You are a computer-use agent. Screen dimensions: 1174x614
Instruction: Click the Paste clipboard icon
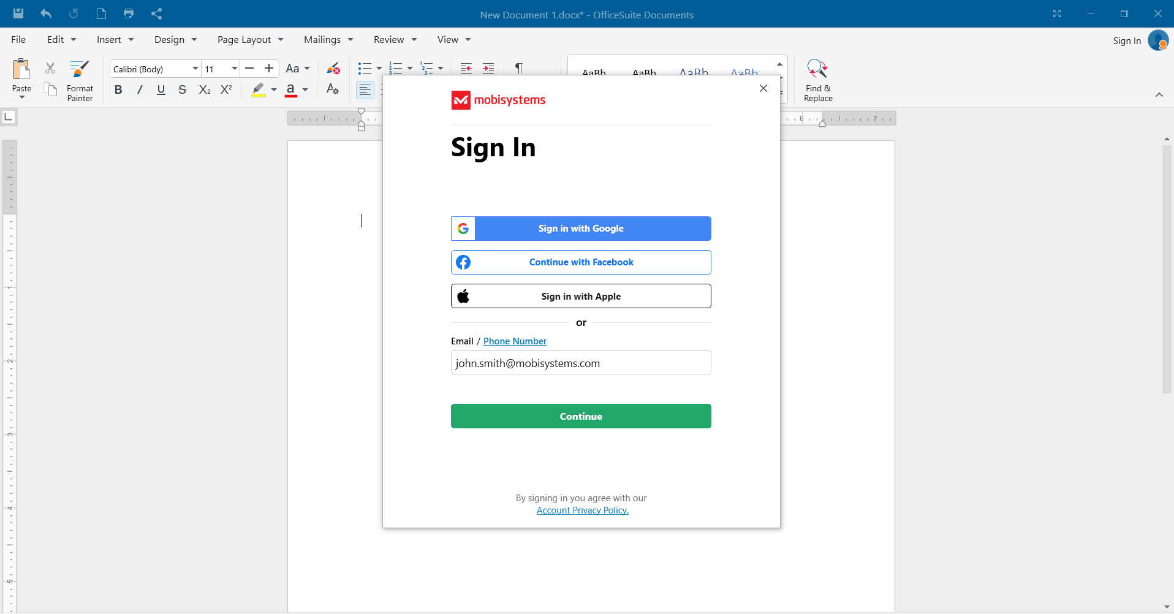pyautogui.click(x=21, y=70)
